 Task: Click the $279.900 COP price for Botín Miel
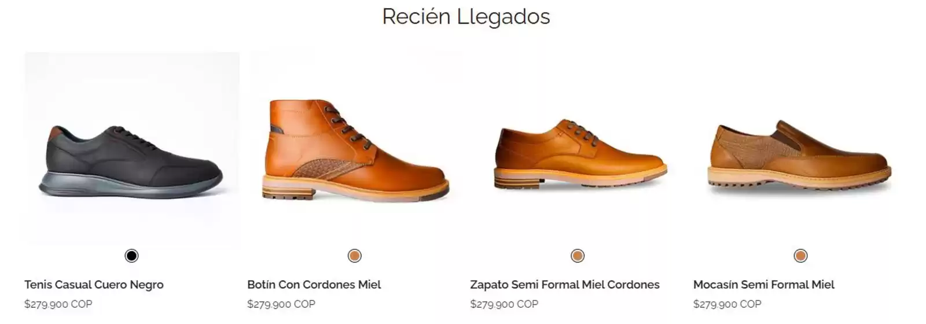coord(281,304)
